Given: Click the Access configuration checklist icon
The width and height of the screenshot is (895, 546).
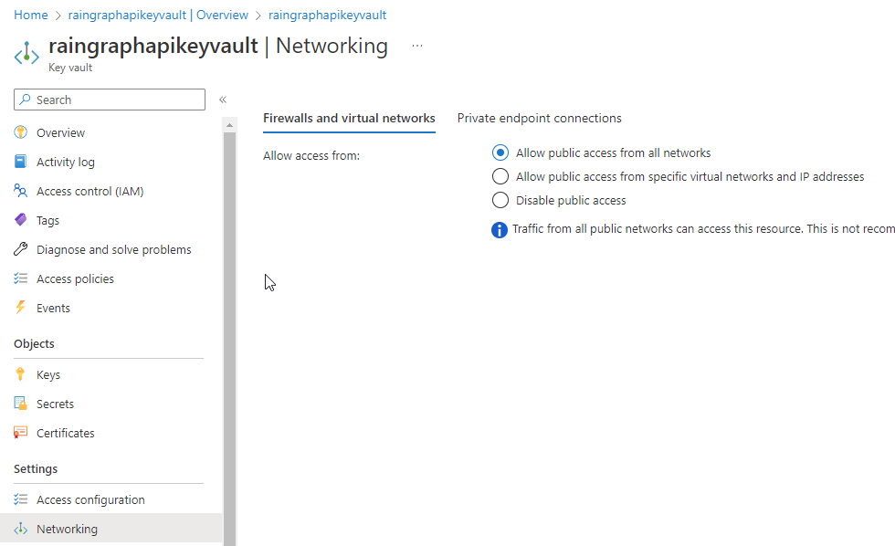Looking at the screenshot, I should point(20,499).
